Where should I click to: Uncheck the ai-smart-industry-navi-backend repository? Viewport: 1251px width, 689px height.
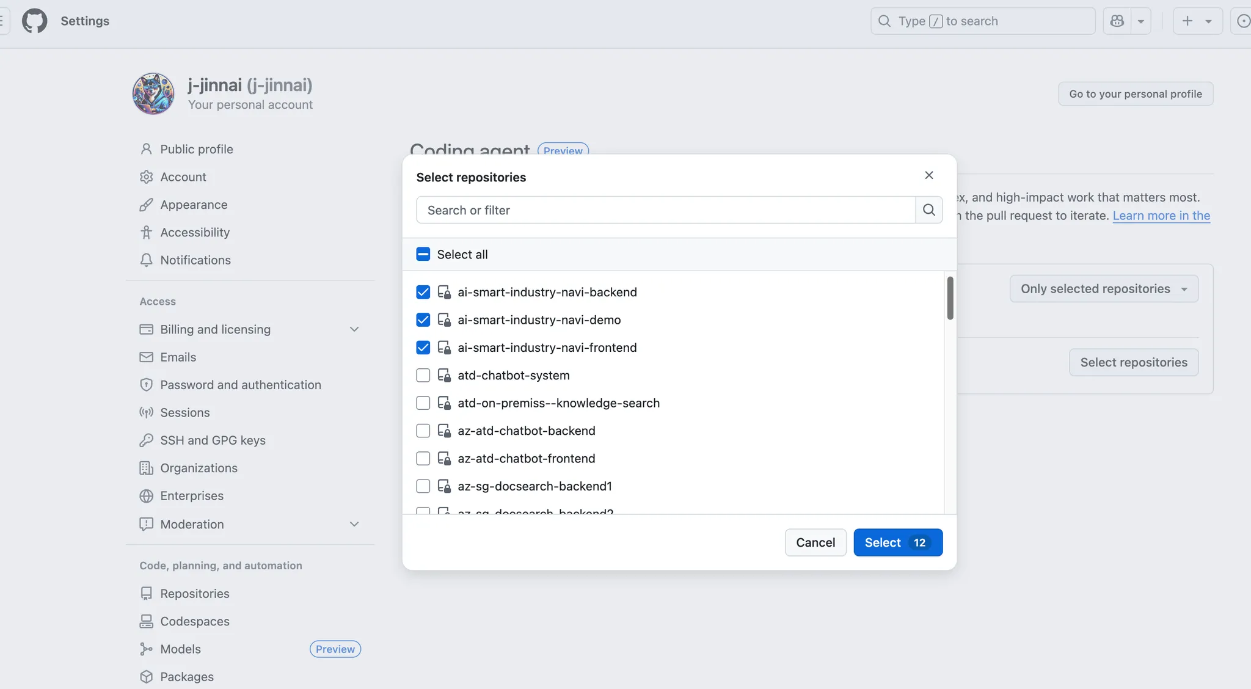423,292
